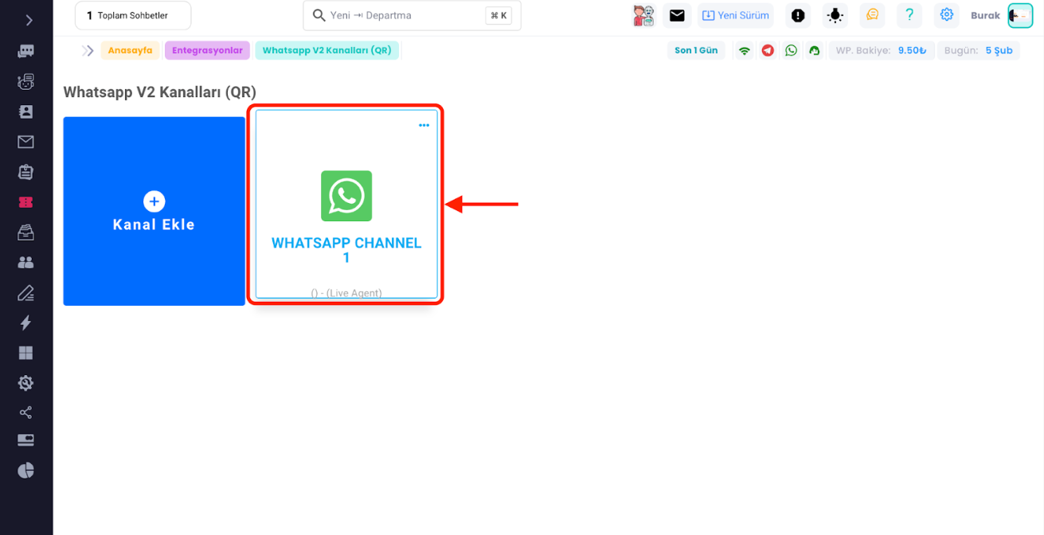
Task: Click the agent and robot avatar icon
Action: (643, 15)
